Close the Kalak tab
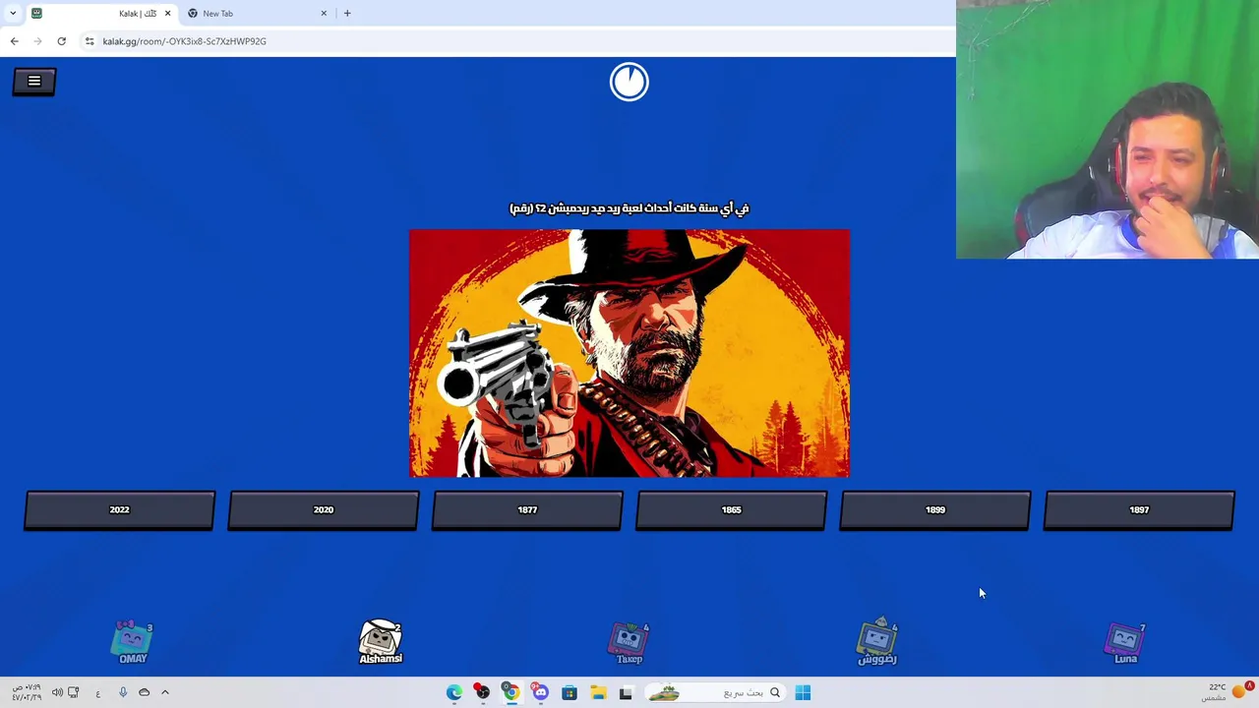Viewport: 1259px width, 708px height. [167, 13]
